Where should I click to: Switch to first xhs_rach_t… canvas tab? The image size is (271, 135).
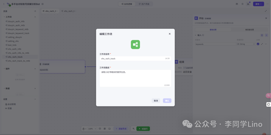coord(50,11)
